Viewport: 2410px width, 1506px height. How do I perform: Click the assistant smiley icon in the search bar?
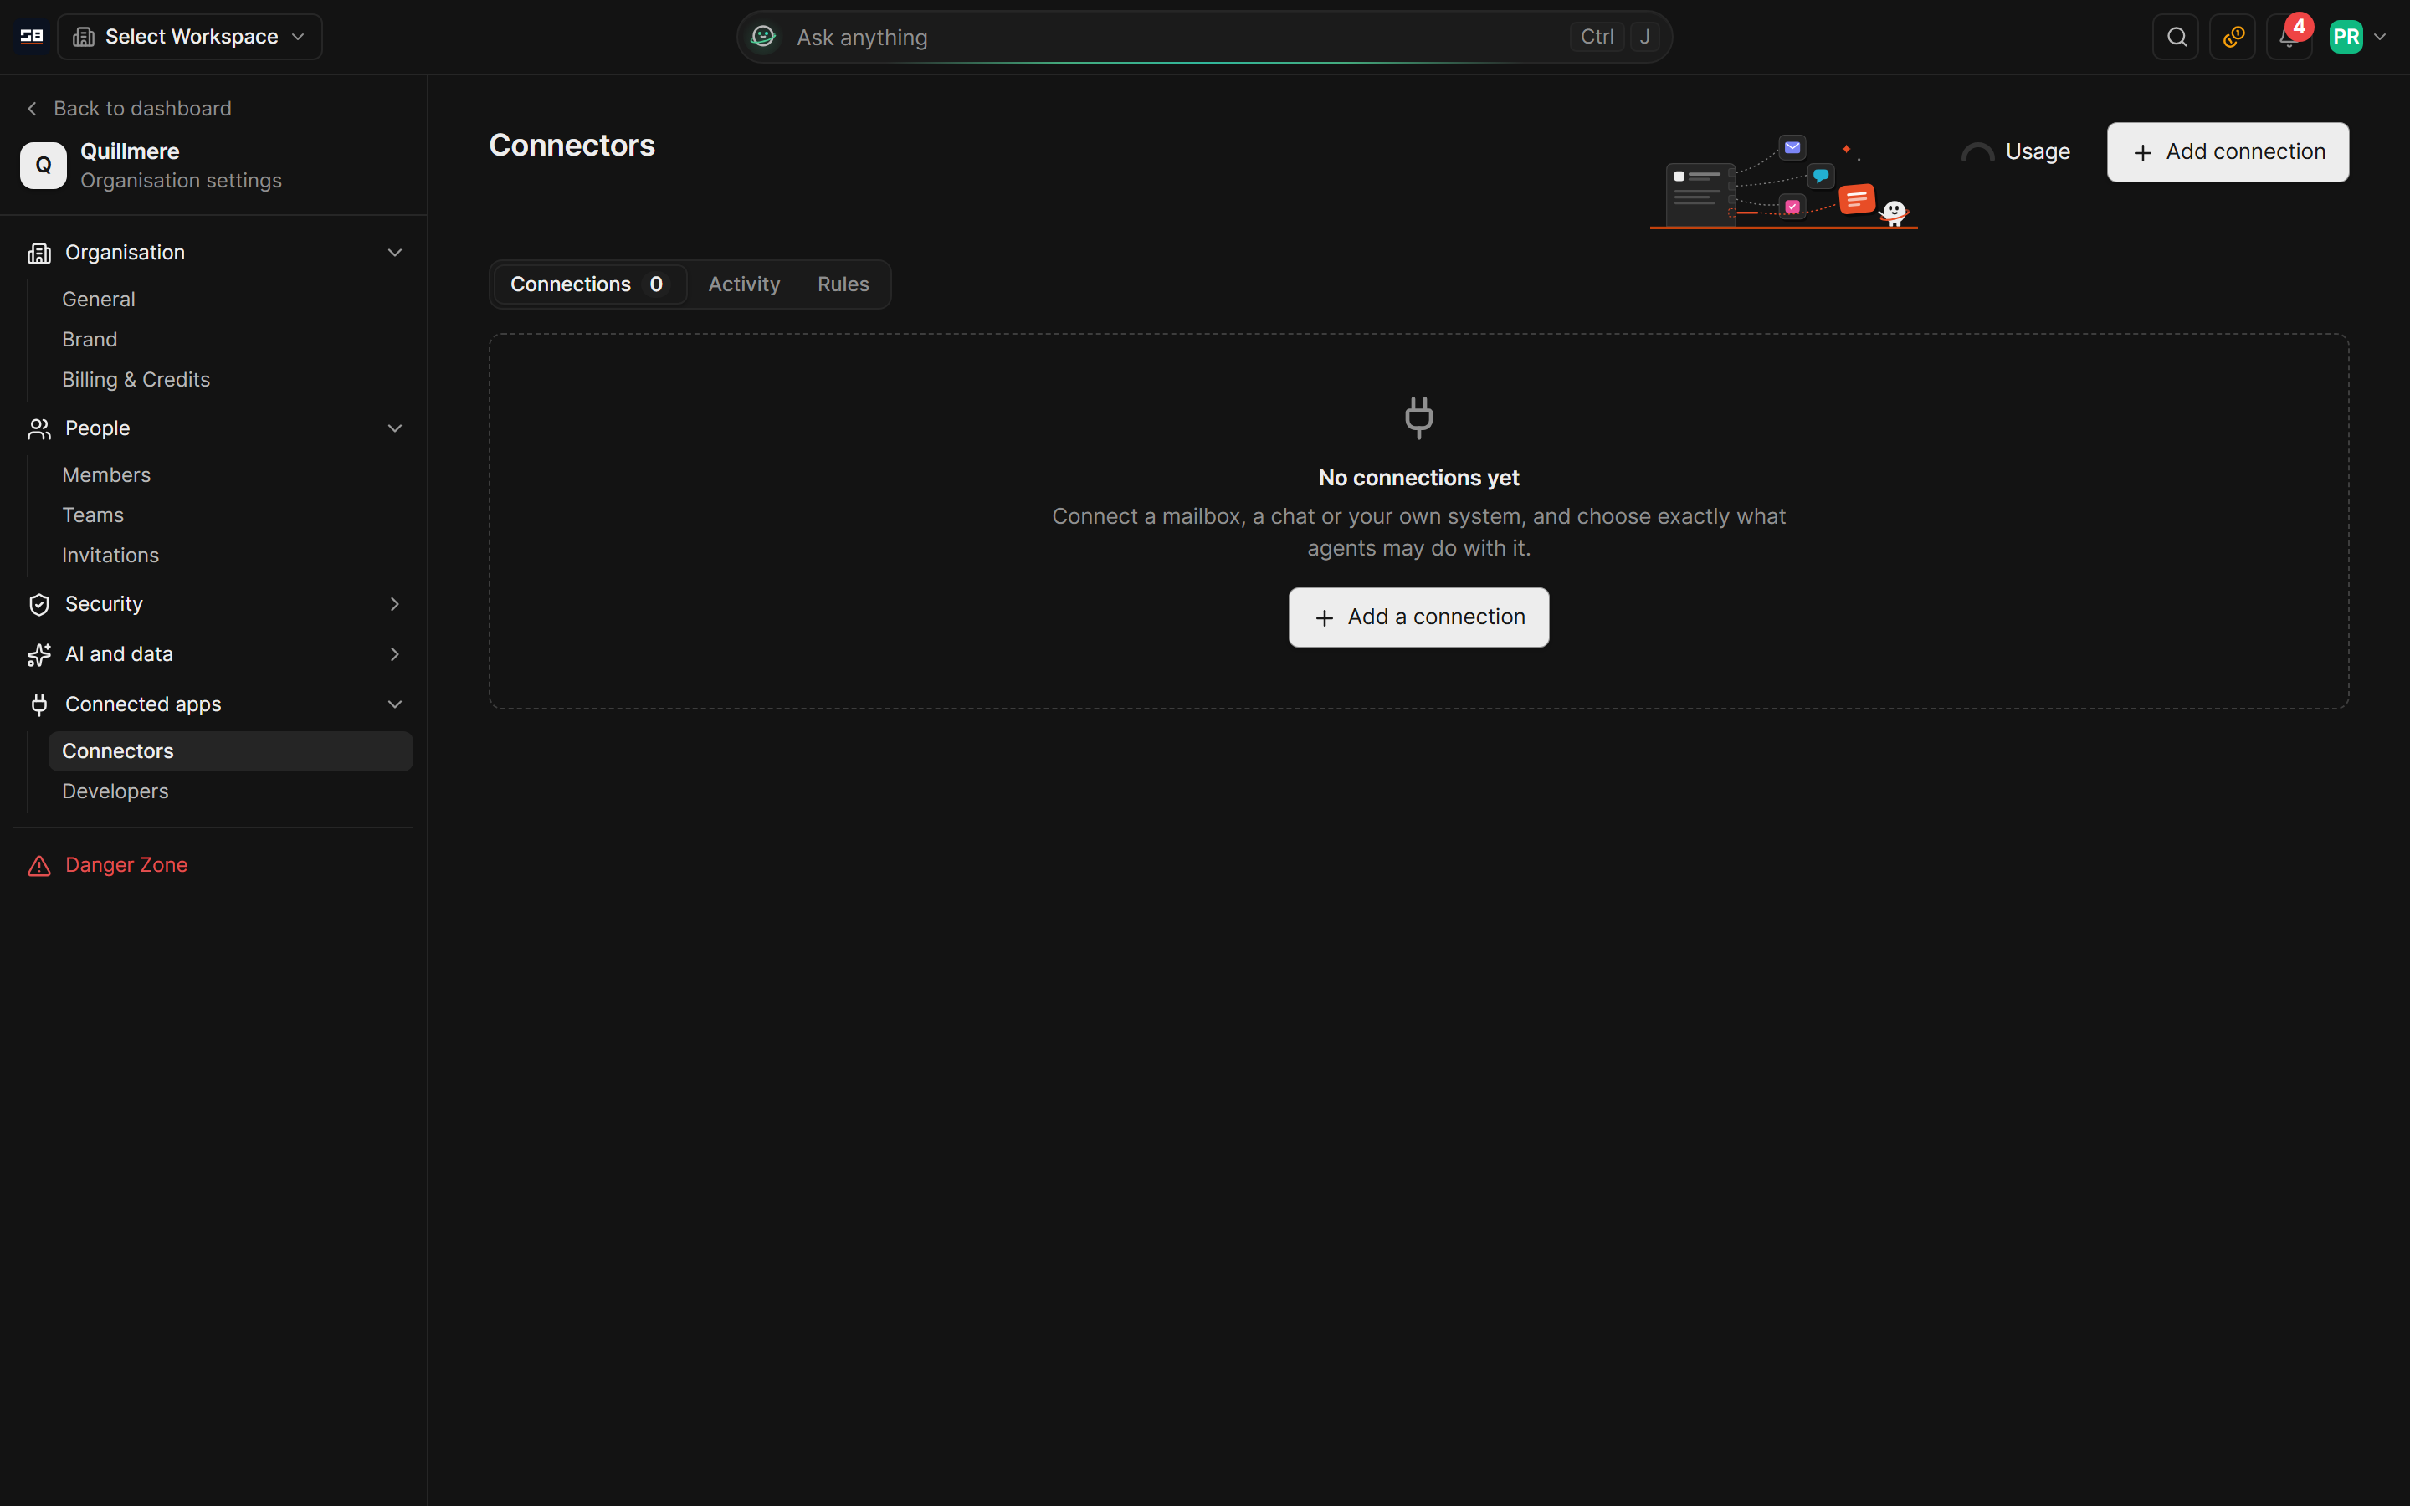click(x=763, y=37)
